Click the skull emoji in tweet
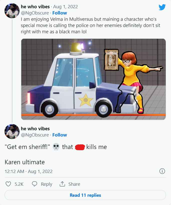The image size is (171, 205). click(x=56, y=147)
